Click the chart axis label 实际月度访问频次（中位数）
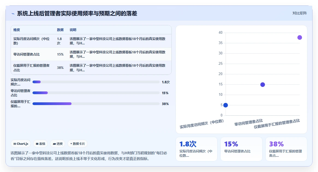Viewport: 318px width, 172px height. [202, 124]
